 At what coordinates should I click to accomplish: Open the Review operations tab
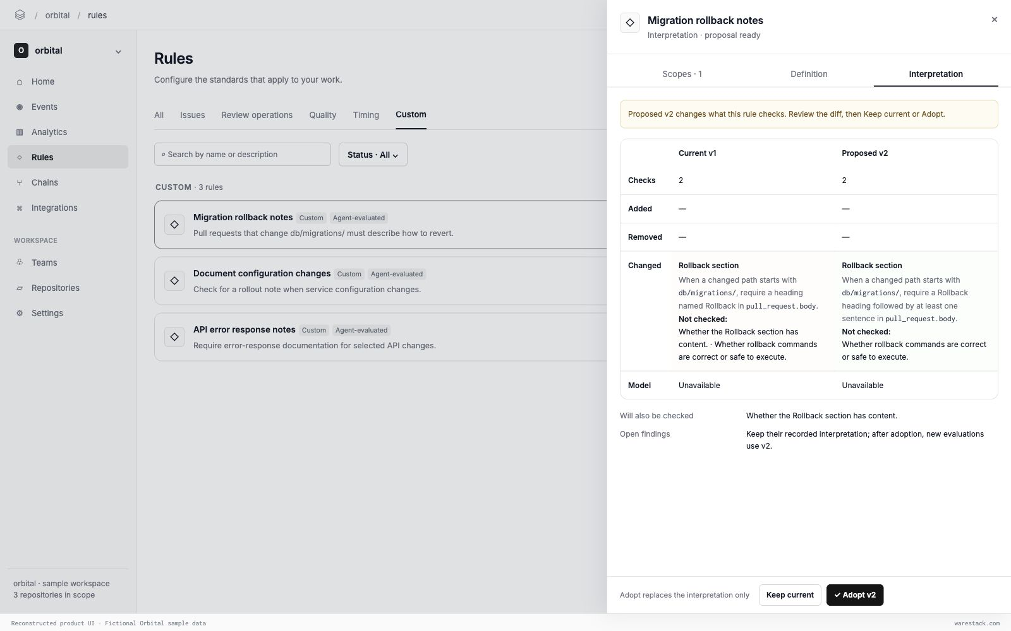coord(257,115)
